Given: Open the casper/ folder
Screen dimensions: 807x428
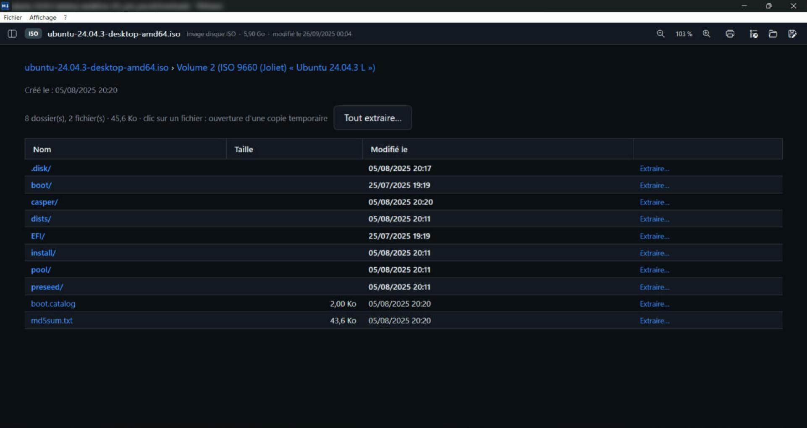Looking at the screenshot, I should [x=44, y=202].
